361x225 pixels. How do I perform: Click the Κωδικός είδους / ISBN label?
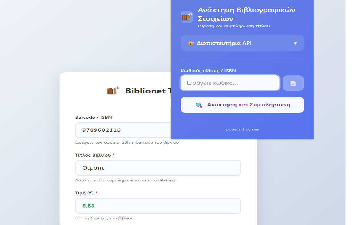[x=208, y=71]
